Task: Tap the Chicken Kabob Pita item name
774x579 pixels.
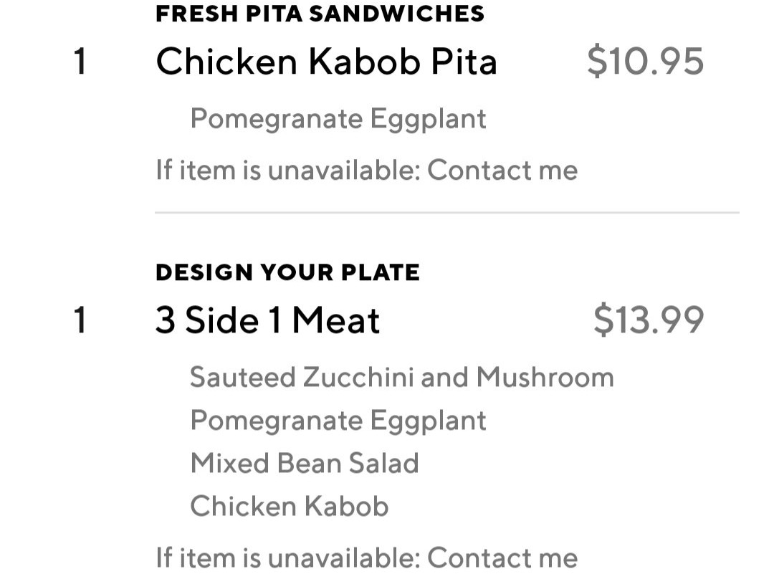Action: point(326,62)
